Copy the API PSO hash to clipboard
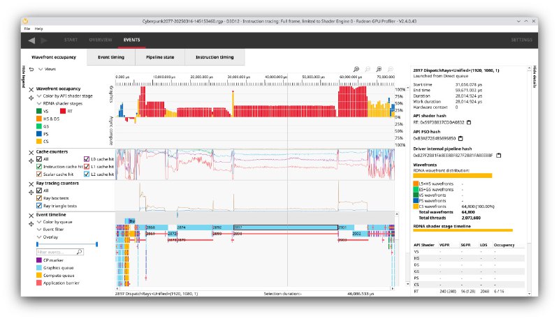 [x=460, y=138]
